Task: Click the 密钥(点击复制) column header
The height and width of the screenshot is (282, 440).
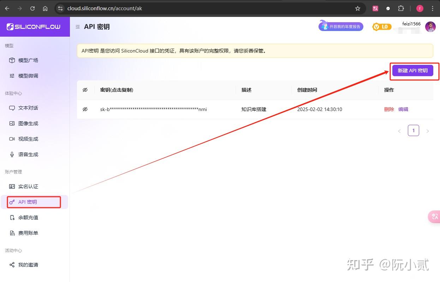Action: pos(117,90)
